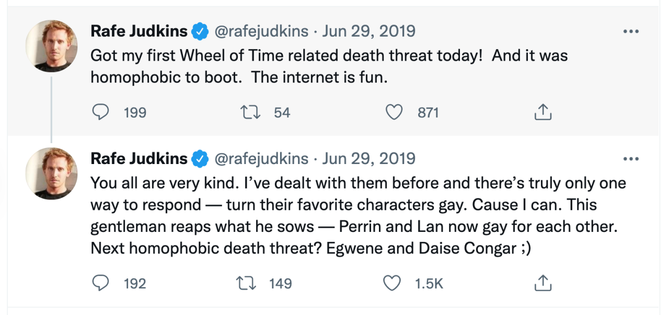Like the tweet with 871 likes
Viewport: 669px width, 315px height.
click(x=395, y=112)
